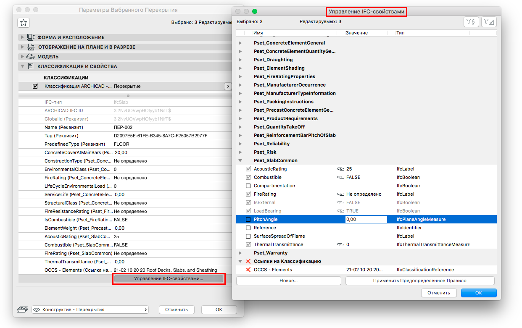Expand the Отображение на плане и в разрезе section
The width and height of the screenshot is (522, 328).
click(x=22, y=47)
